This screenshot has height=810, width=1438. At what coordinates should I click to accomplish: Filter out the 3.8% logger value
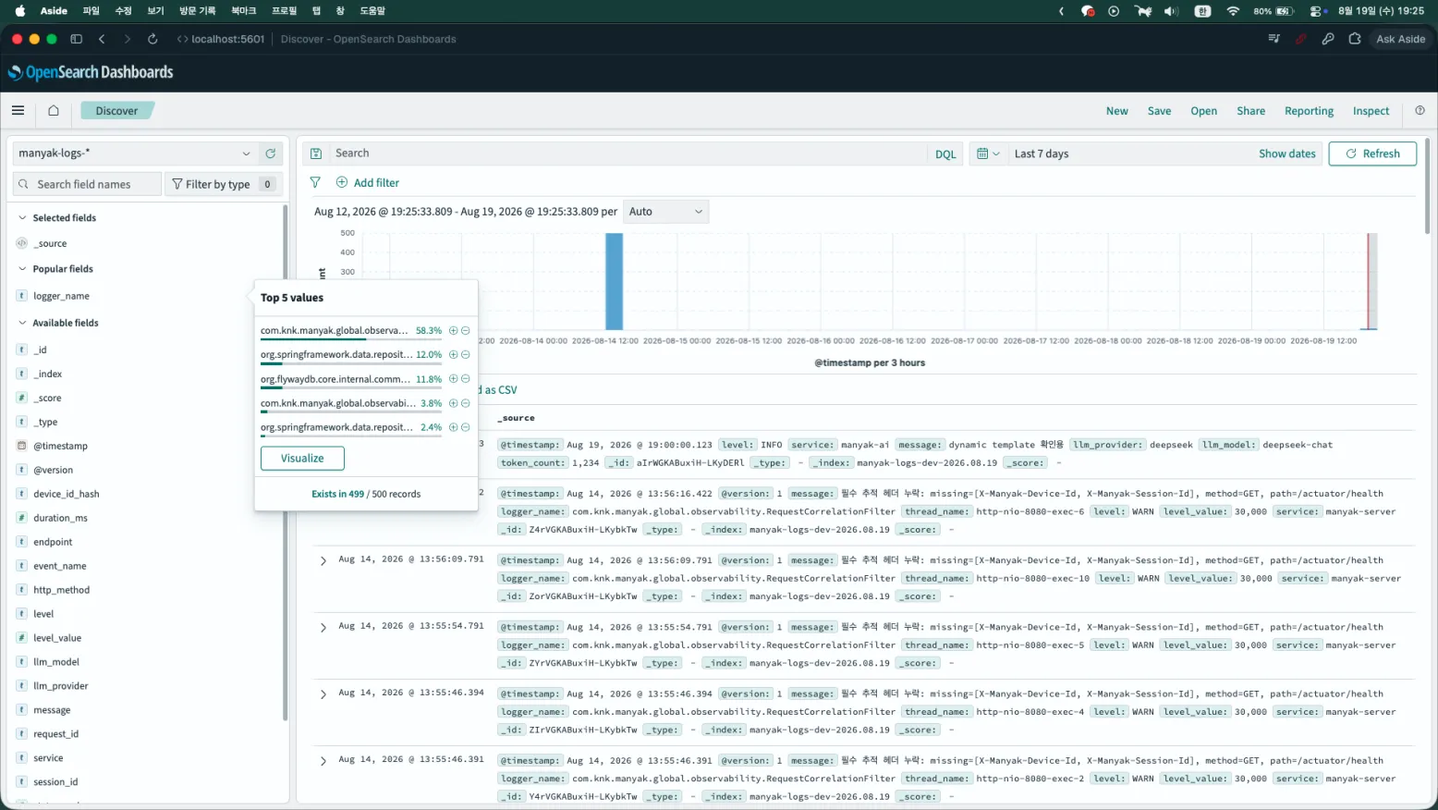click(x=466, y=403)
